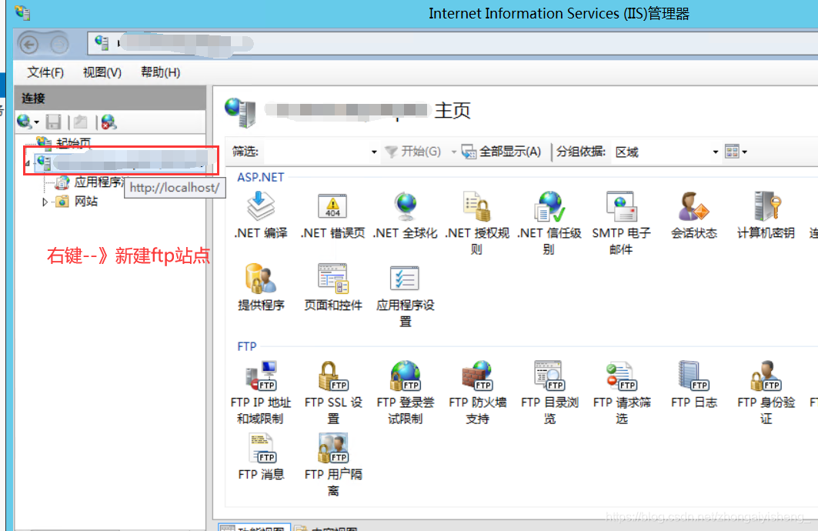The width and height of the screenshot is (818, 531).
Task: Open 会话状态 feature
Action: tap(694, 215)
